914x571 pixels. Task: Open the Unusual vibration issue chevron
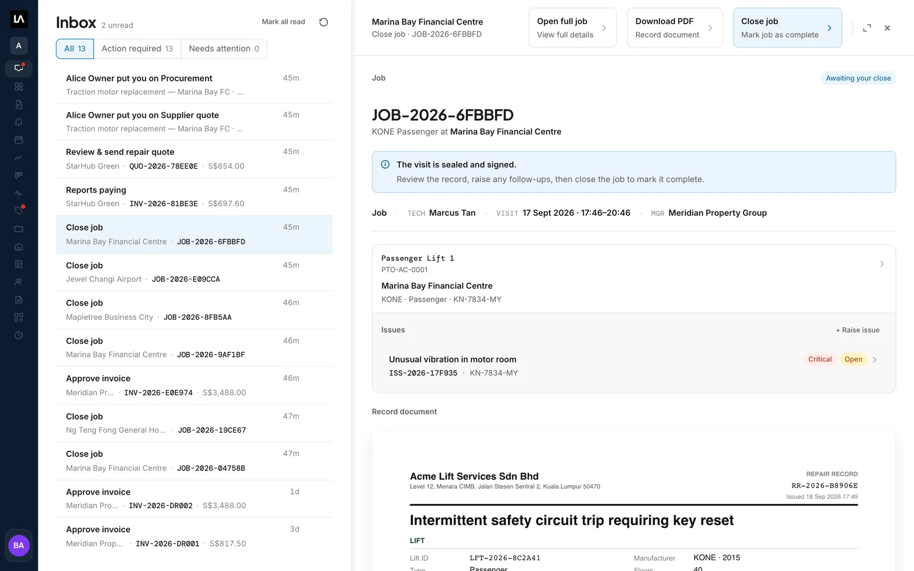point(875,359)
